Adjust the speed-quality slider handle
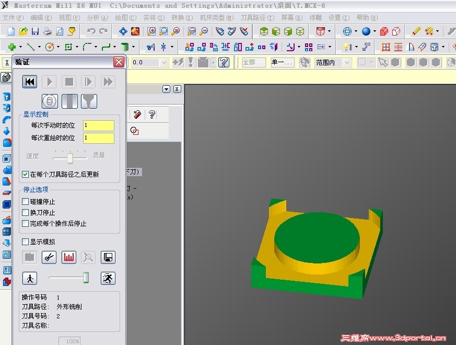This screenshot has width=456, height=345. click(x=70, y=158)
